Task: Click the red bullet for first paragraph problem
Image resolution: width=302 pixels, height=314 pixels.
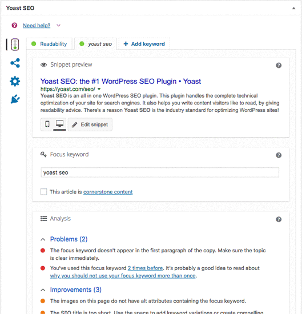Action: click(x=43, y=251)
